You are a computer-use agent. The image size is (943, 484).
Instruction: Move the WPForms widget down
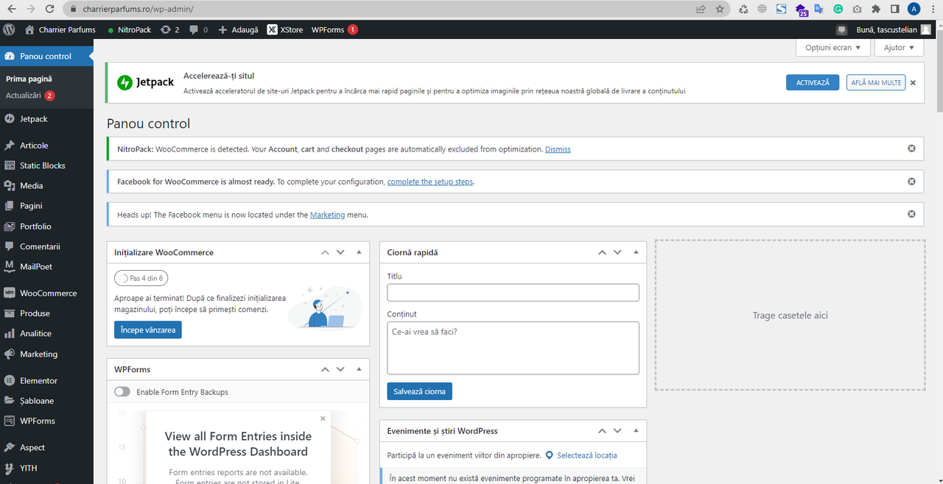pyautogui.click(x=340, y=369)
